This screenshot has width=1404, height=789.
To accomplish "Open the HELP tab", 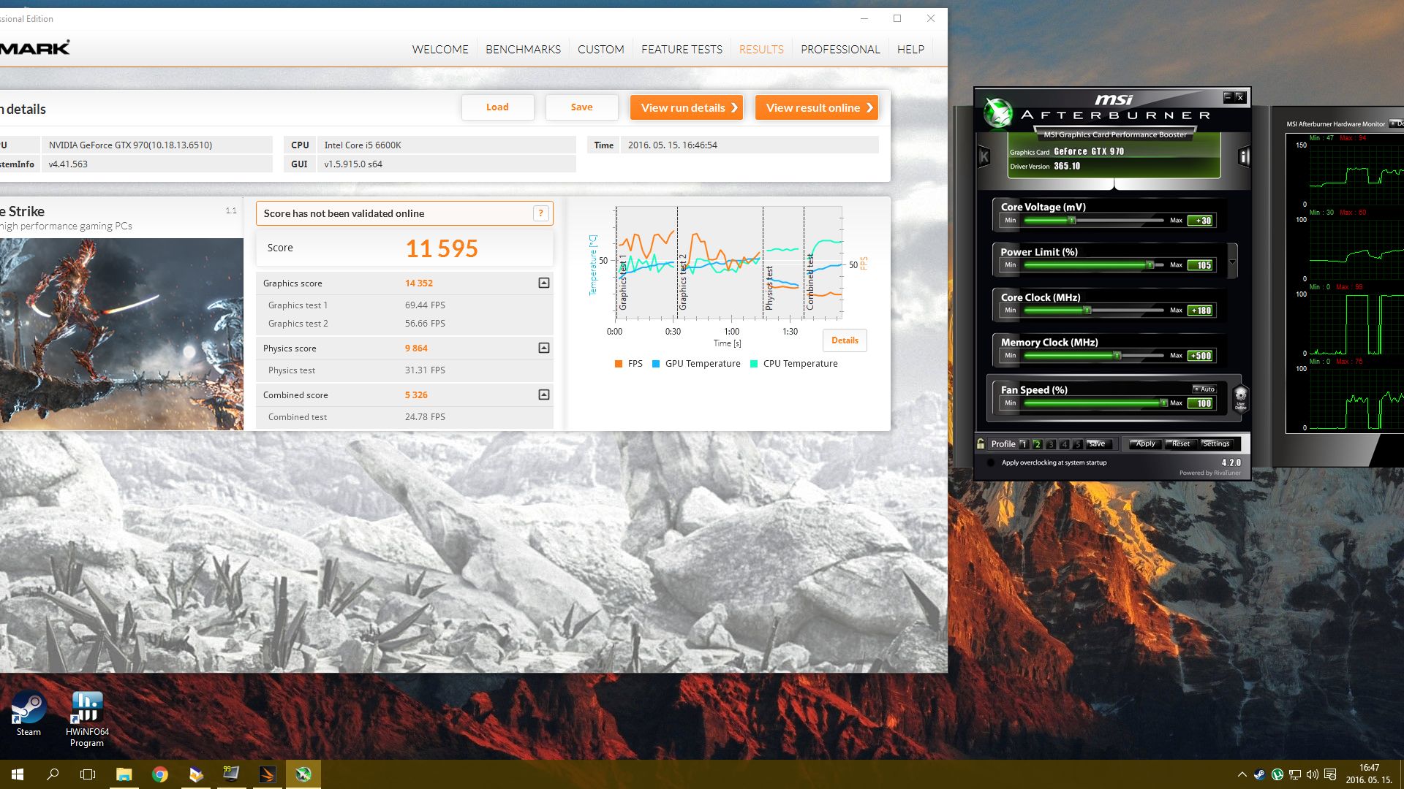I will [x=910, y=49].
